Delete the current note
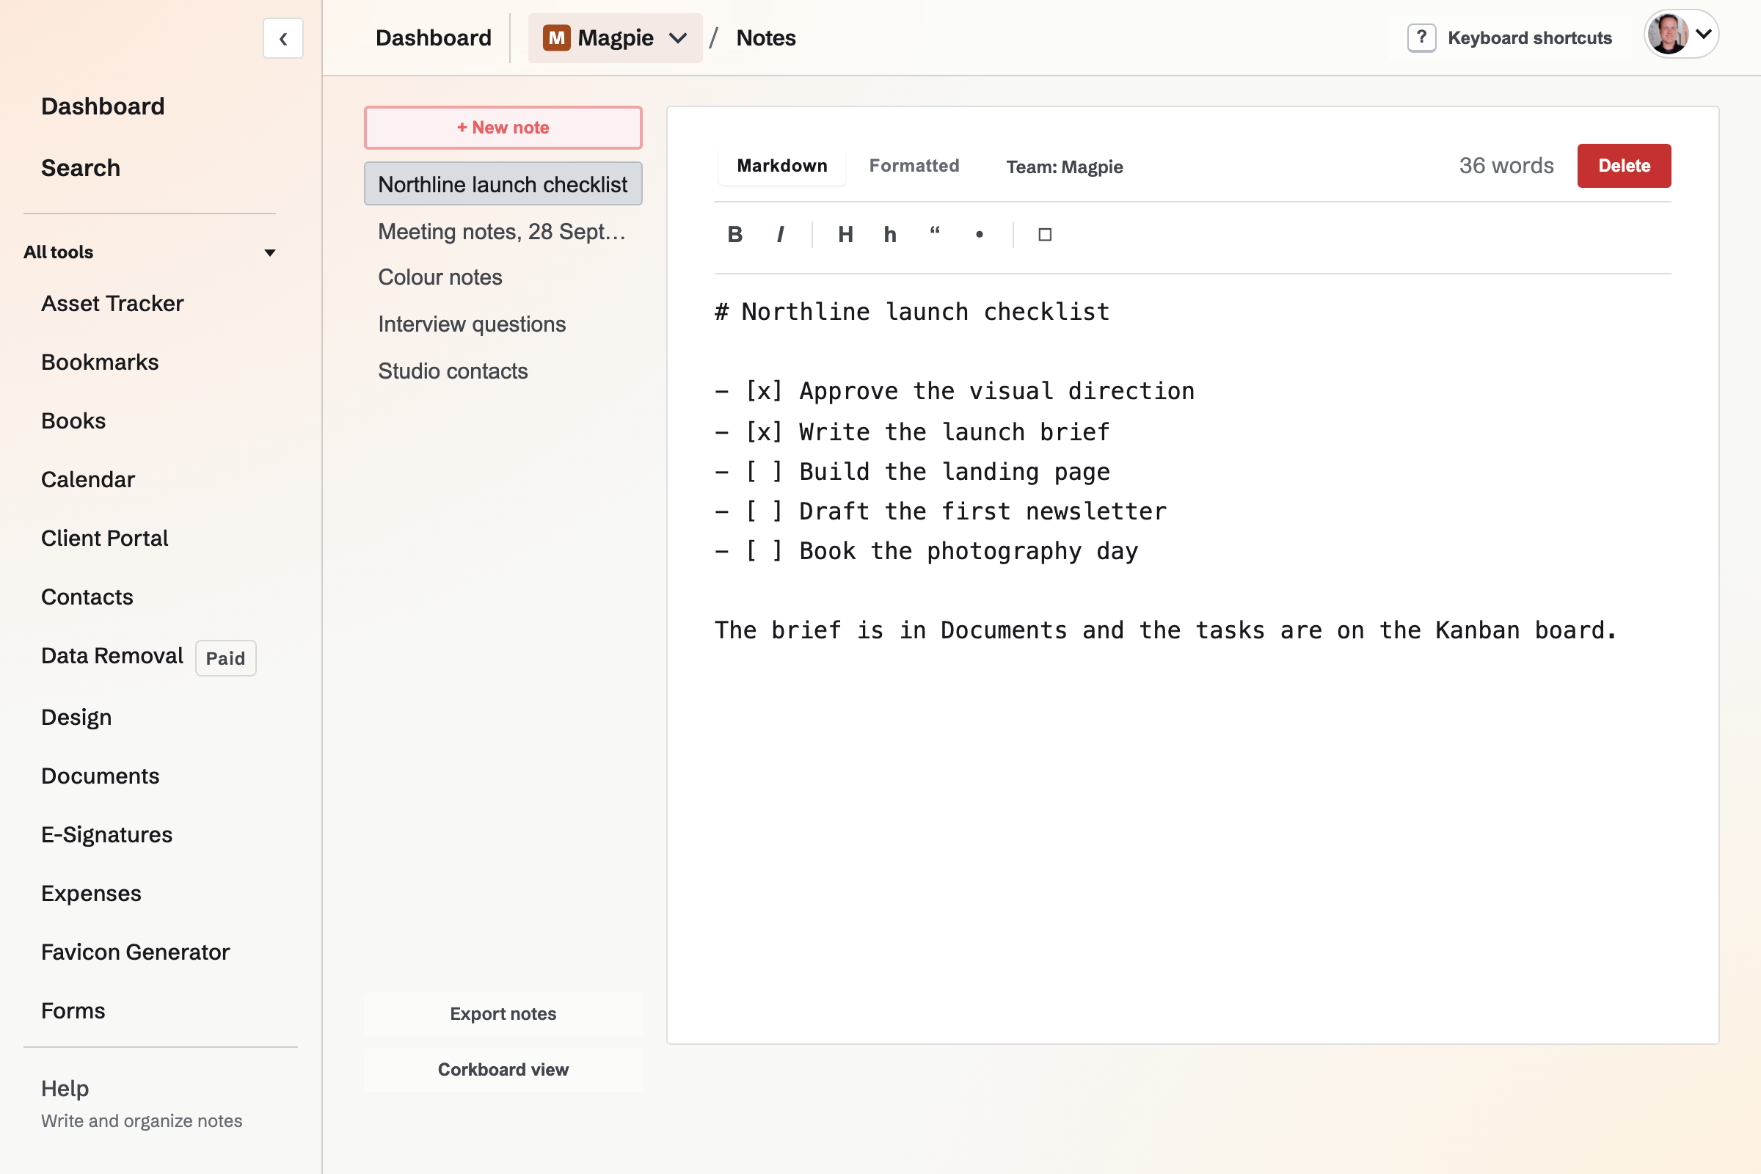This screenshot has height=1174, width=1761. coord(1623,166)
